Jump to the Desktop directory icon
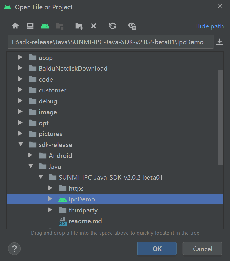Screen dimensions: 230x261 click(x=30, y=26)
